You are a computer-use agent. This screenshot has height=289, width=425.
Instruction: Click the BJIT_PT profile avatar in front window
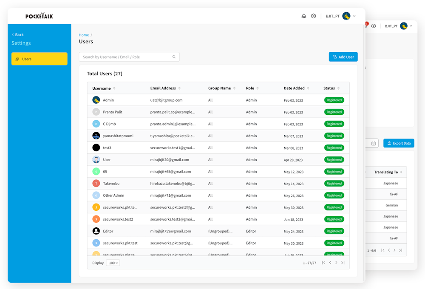pyautogui.click(x=346, y=16)
